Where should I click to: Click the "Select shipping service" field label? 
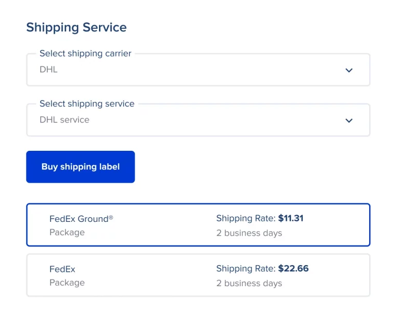(87, 104)
